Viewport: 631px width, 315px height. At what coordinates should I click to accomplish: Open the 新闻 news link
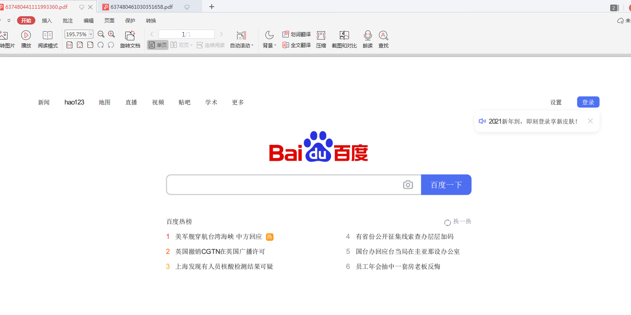[x=44, y=102]
